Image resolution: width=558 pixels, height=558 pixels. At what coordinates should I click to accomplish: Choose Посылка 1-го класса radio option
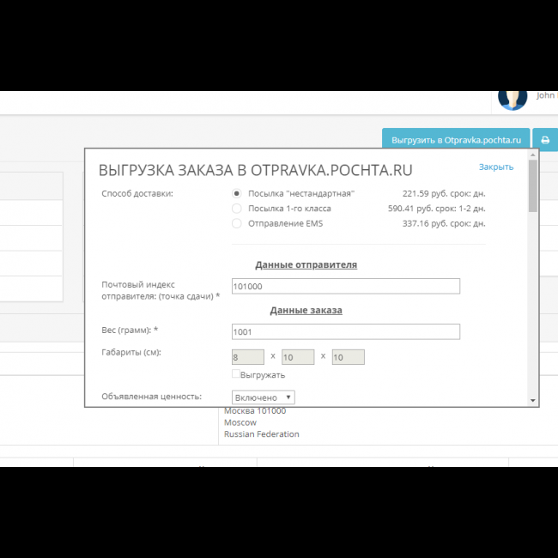(237, 209)
